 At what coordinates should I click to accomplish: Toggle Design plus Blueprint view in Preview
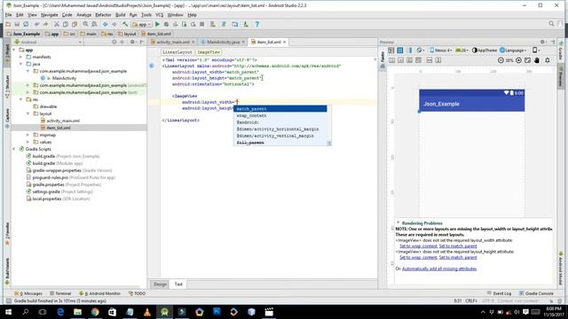(409, 51)
